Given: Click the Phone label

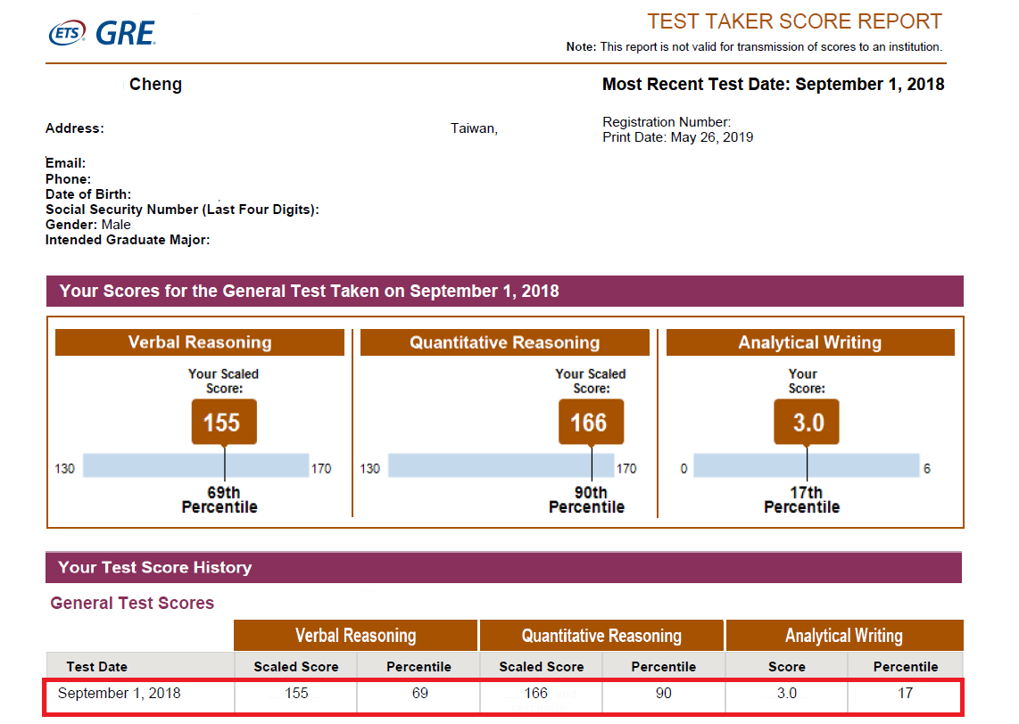Looking at the screenshot, I should point(68,179).
